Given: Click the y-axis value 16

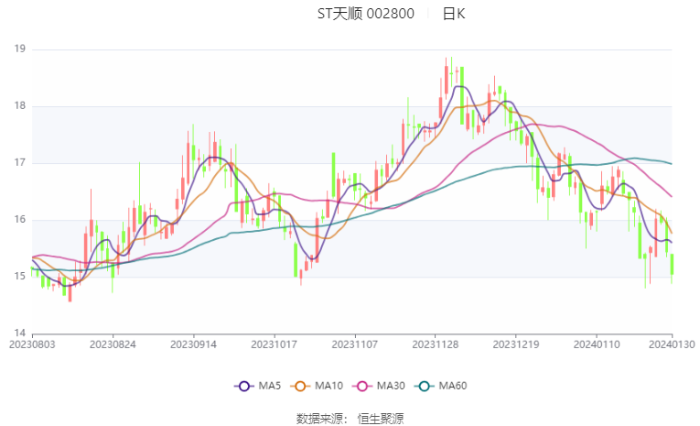Looking at the screenshot, I should 19,220.
